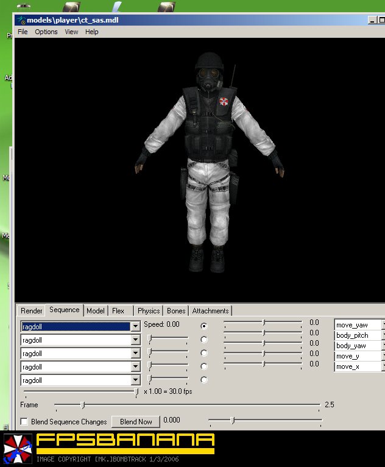Select the third sequence layer radio button
Image resolution: width=385 pixels, height=467 pixels.
[x=204, y=353]
